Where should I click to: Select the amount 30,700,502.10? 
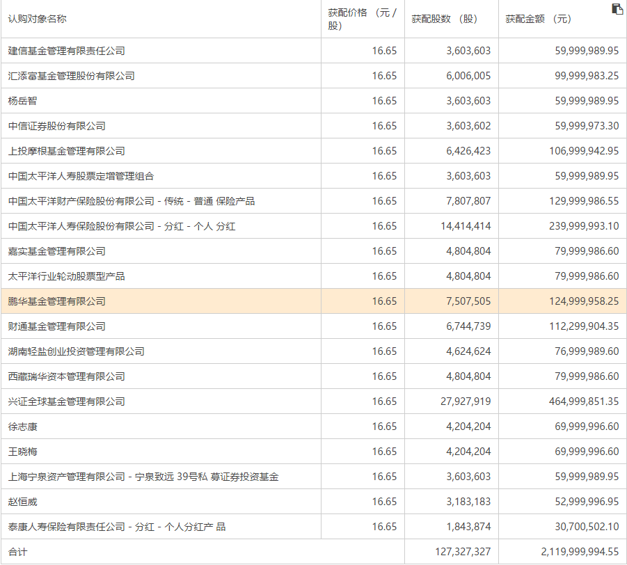[x=587, y=527]
